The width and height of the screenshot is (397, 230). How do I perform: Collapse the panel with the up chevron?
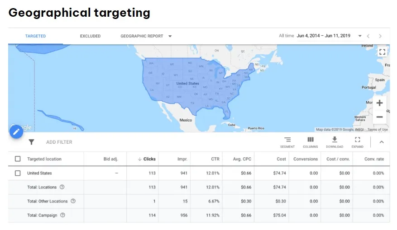[x=382, y=142]
